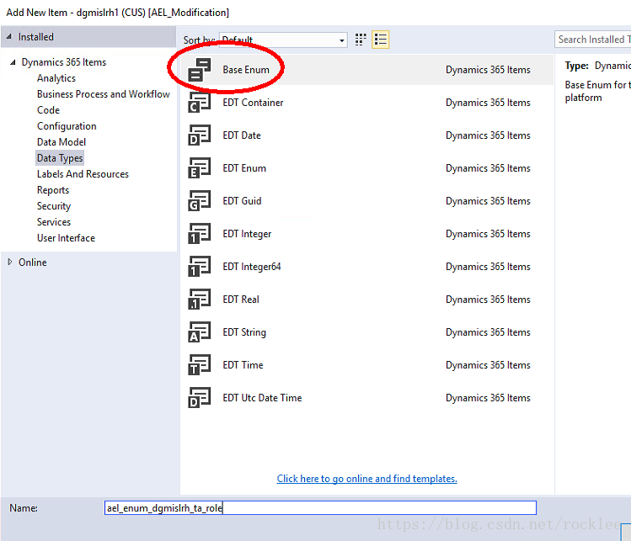Viewport: 631px width, 541px height.
Task: Open Business Process and Workflow category
Action: click(x=104, y=94)
